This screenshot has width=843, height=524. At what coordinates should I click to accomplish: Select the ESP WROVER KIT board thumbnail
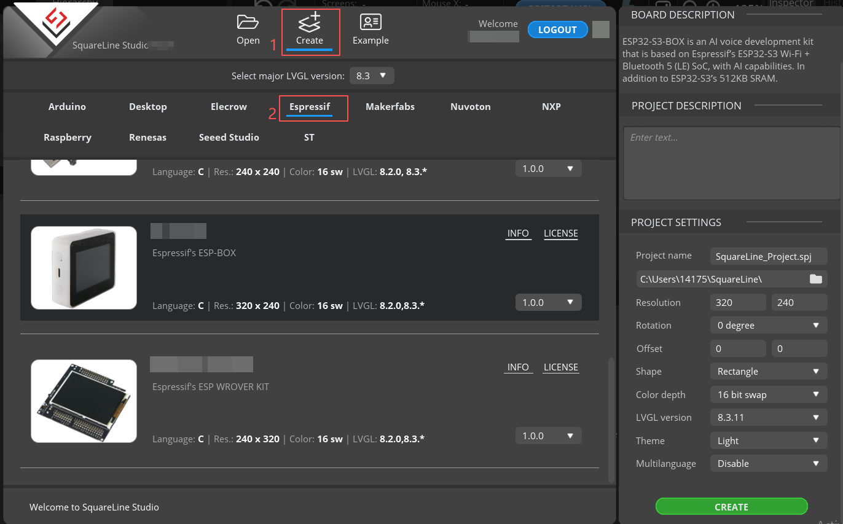pyautogui.click(x=84, y=401)
